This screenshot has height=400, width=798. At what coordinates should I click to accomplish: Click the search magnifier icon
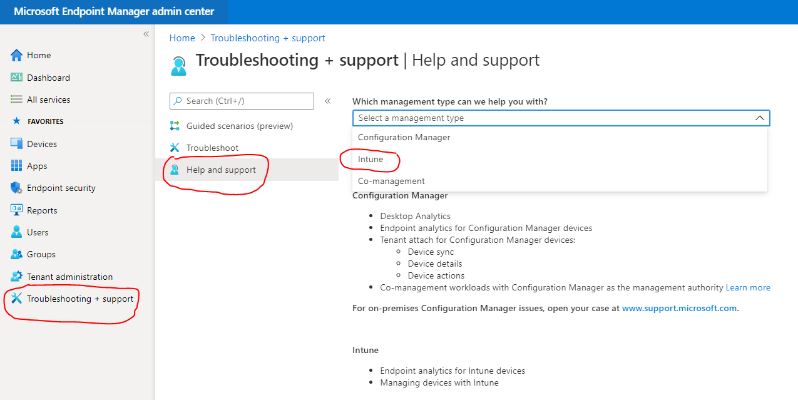pyautogui.click(x=178, y=101)
